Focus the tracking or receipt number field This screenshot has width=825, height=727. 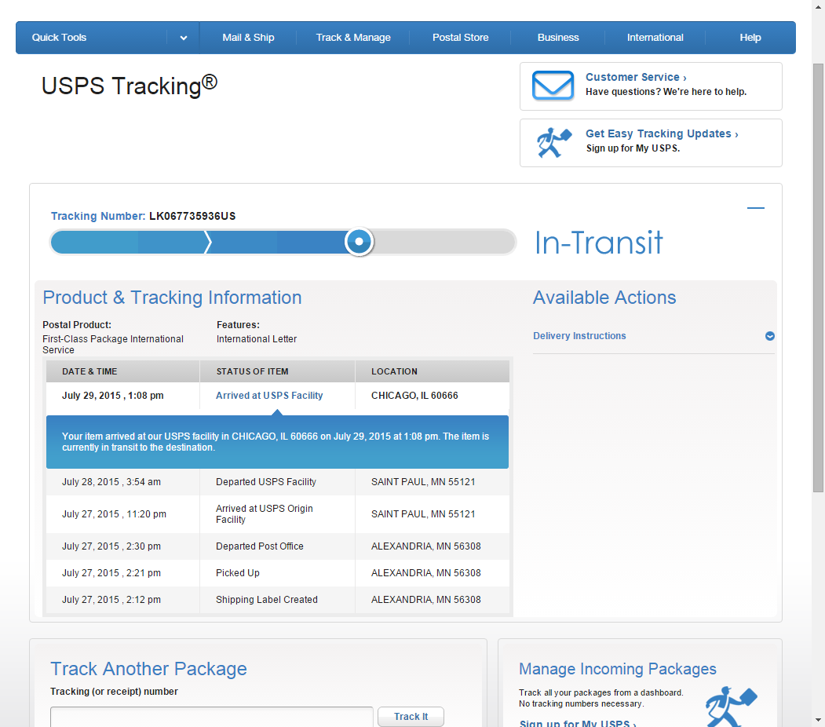pyautogui.click(x=211, y=717)
